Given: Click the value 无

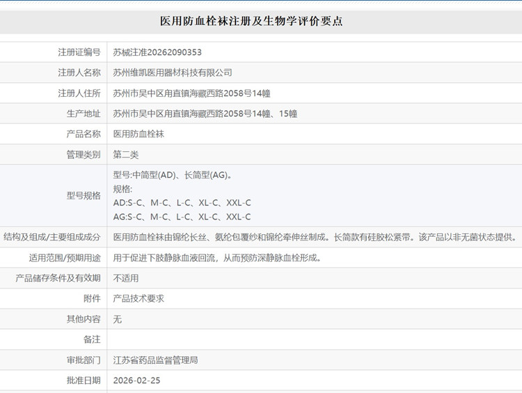Looking at the screenshot, I should 117,319.
